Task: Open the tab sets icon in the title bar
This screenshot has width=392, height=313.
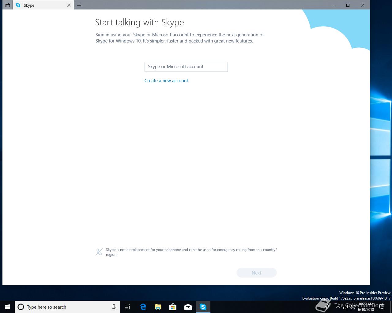Action: [x=7, y=5]
